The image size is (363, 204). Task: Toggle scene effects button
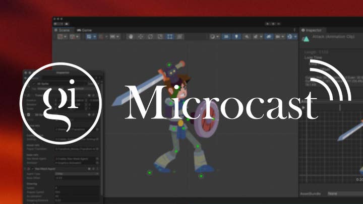[256, 37]
